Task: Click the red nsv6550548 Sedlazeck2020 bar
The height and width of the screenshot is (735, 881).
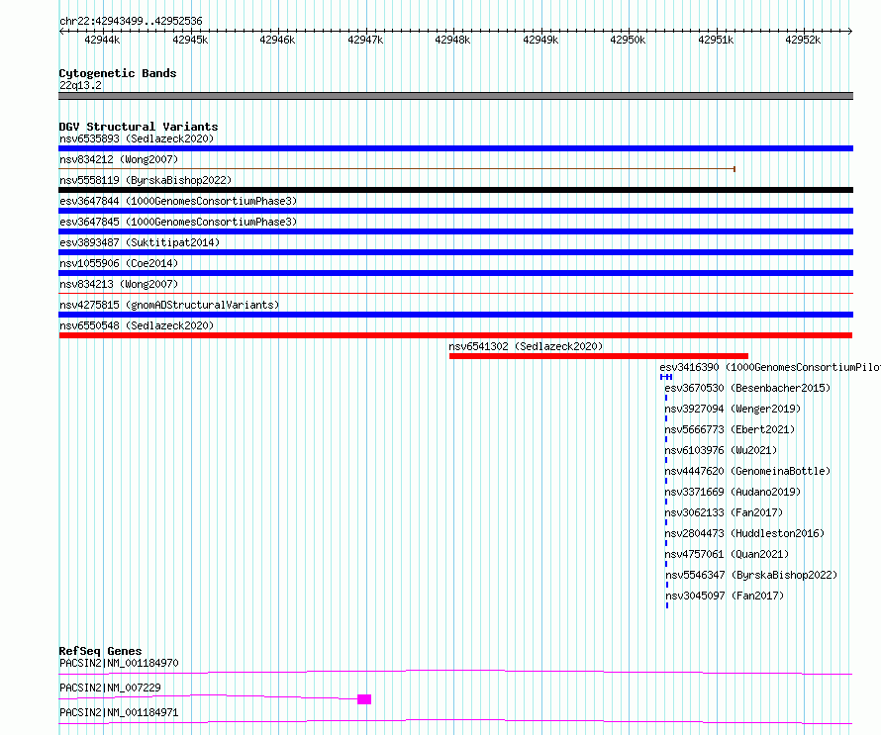Action: pos(455,335)
